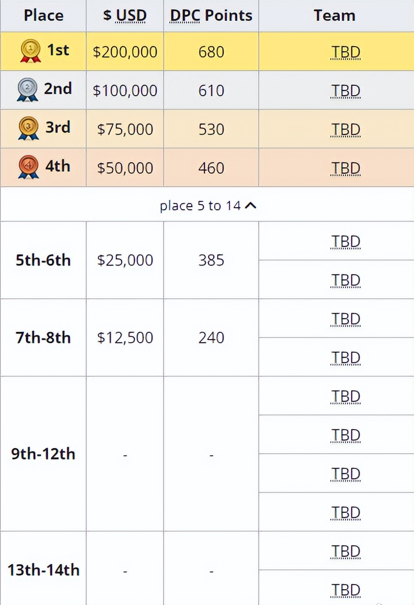The width and height of the screenshot is (414, 605).
Task: Click the TBD team in 1st place row
Action: pyautogui.click(x=346, y=52)
